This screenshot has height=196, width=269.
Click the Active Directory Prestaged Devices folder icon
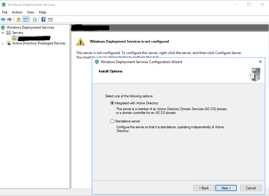8,43
